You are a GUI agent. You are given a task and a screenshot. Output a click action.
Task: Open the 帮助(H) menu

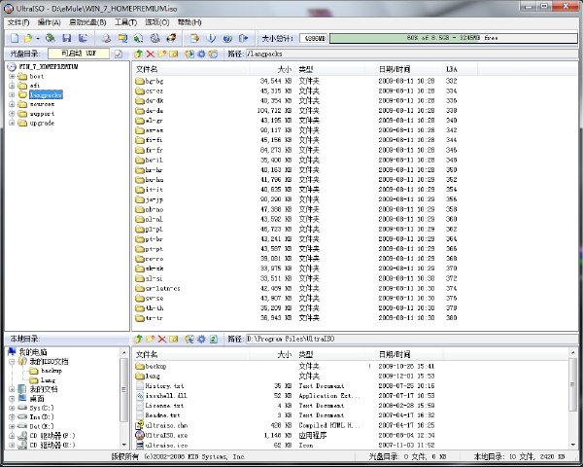[x=189, y=22]
